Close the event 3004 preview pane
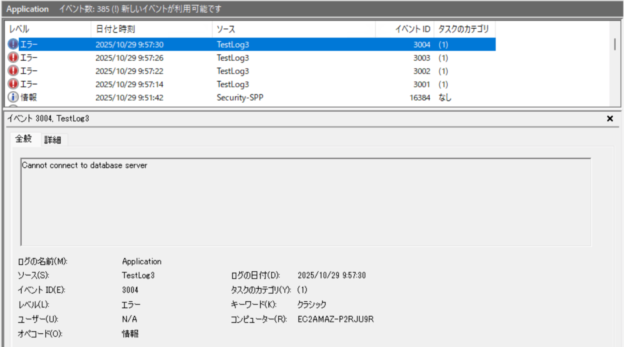This screenshot has height=347, width=624. (610, 119)
